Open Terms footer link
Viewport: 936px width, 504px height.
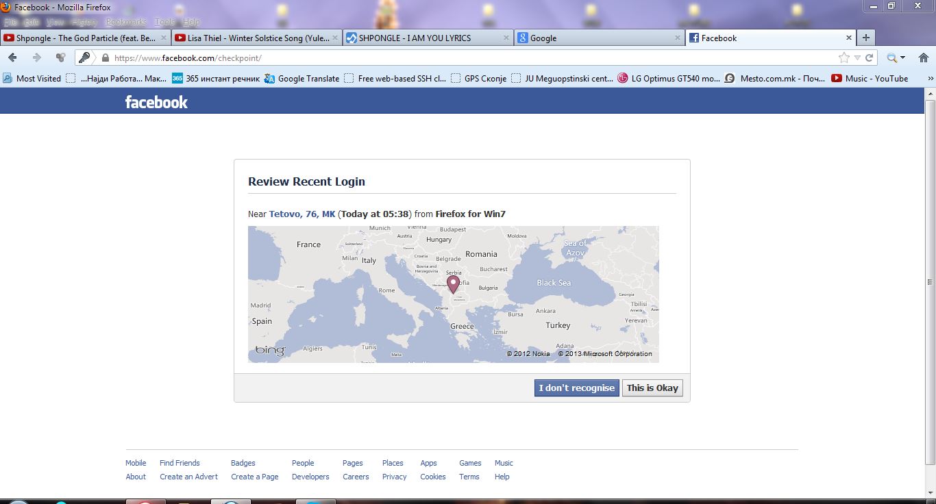tap(469, 477)
